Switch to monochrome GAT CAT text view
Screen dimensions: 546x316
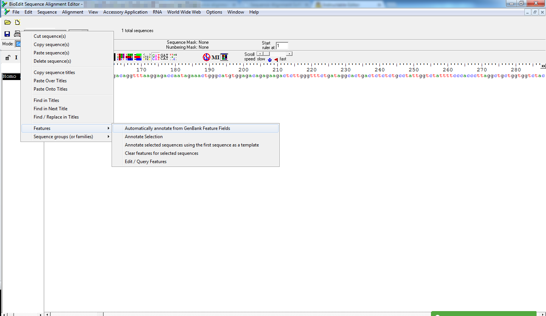pyautogui.click(x=165, y=57)
